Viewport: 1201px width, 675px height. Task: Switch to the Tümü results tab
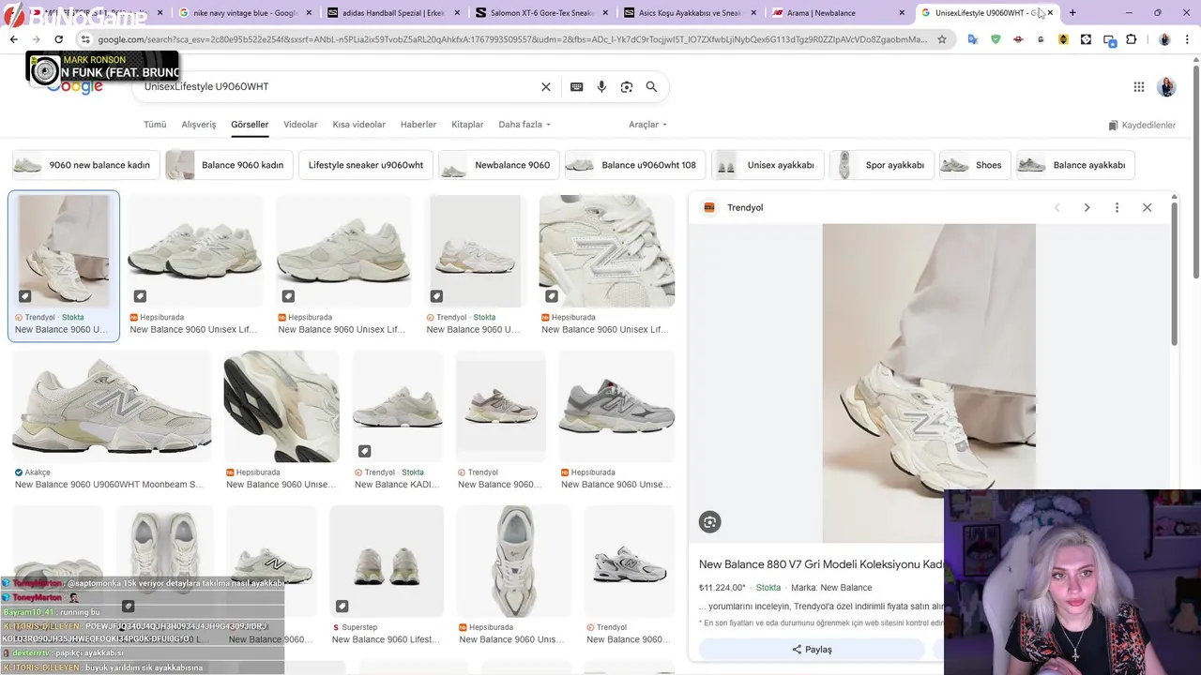(155, 125)
